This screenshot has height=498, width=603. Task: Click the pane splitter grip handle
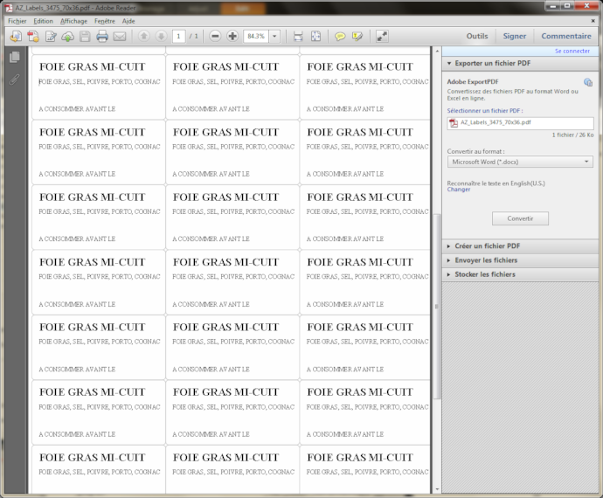437,307
